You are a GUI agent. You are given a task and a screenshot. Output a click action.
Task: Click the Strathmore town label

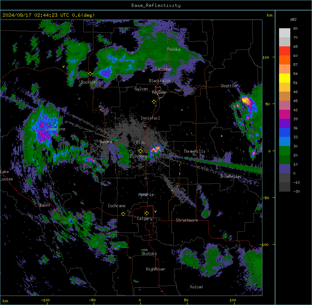point(187,220)
